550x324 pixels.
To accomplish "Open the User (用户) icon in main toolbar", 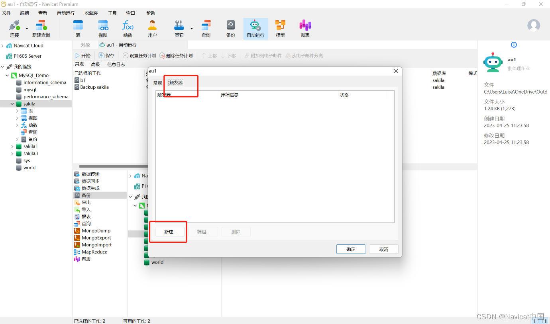I will coord(152,25).
